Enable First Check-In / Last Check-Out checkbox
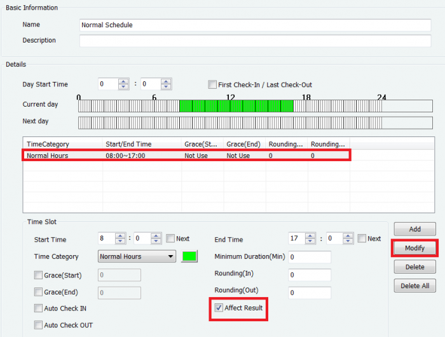Screen dimensions: 445x337 pyautogui.click(x=213, y=85)
